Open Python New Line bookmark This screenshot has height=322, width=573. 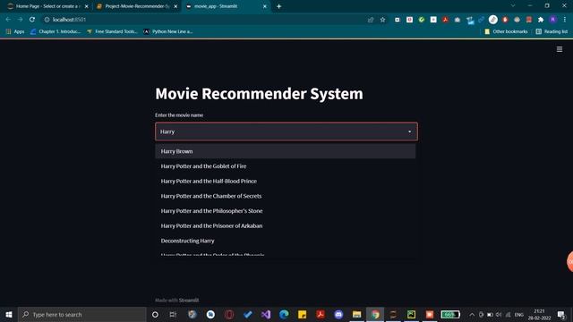point(168,32)
